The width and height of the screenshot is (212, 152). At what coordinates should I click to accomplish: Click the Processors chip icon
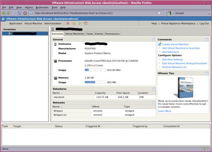click(55, 61)
